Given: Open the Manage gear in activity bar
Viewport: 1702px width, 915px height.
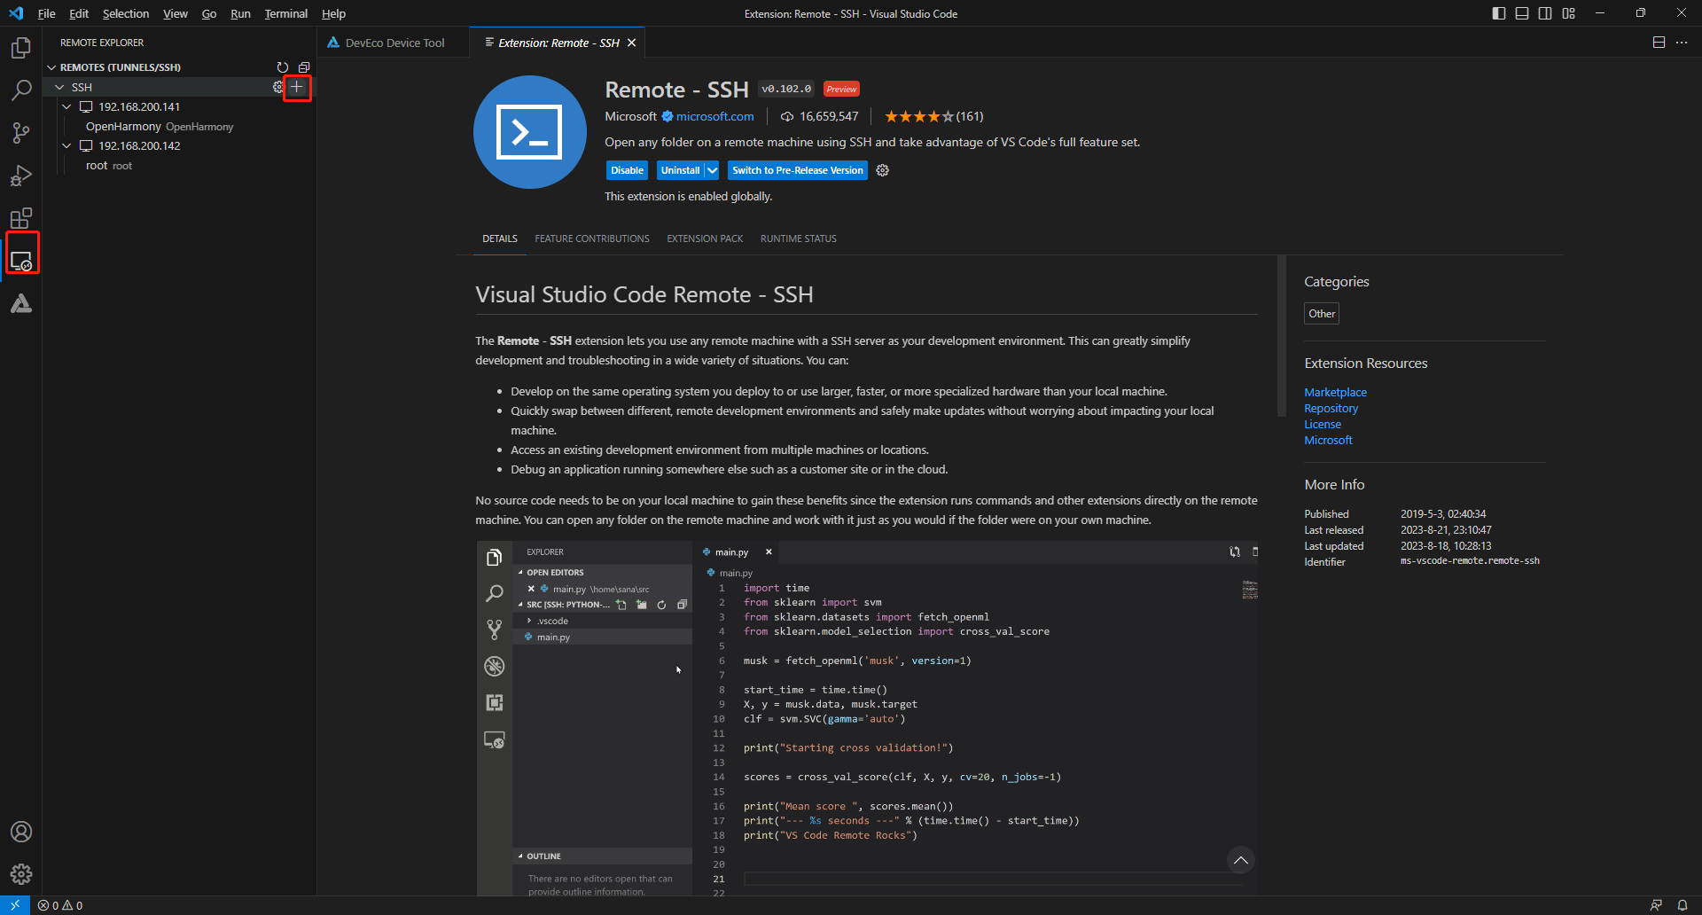Looking at the screenshot, I should tap(21, 874).
